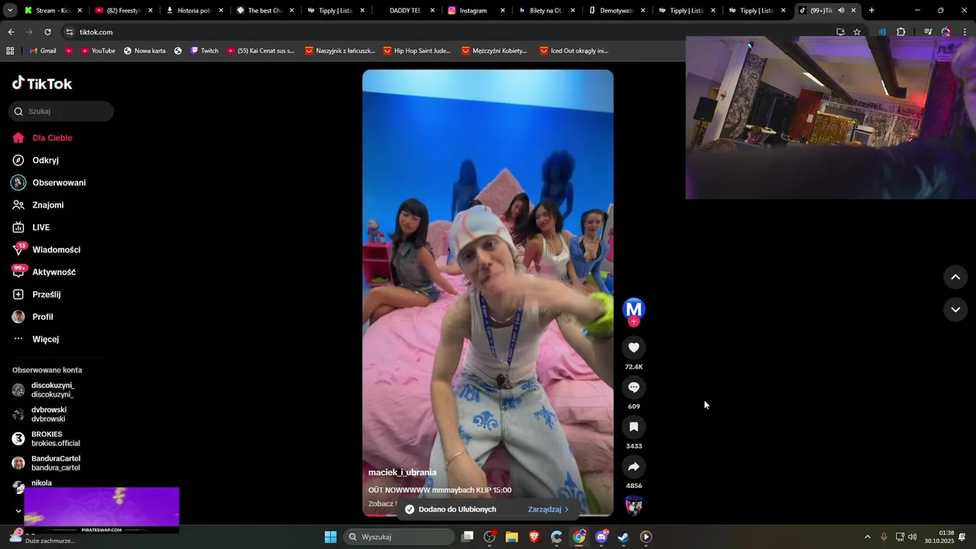Open the apps grid in bookmarks bar

(10, 50)
